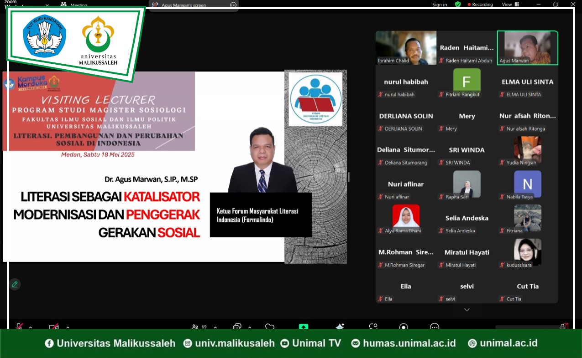582x358 pixels.
Task: Click the green Share Screen icon
Action: click(x=303, y=327)
